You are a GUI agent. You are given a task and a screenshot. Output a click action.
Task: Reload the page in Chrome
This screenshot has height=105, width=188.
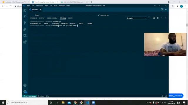point(11,6)
